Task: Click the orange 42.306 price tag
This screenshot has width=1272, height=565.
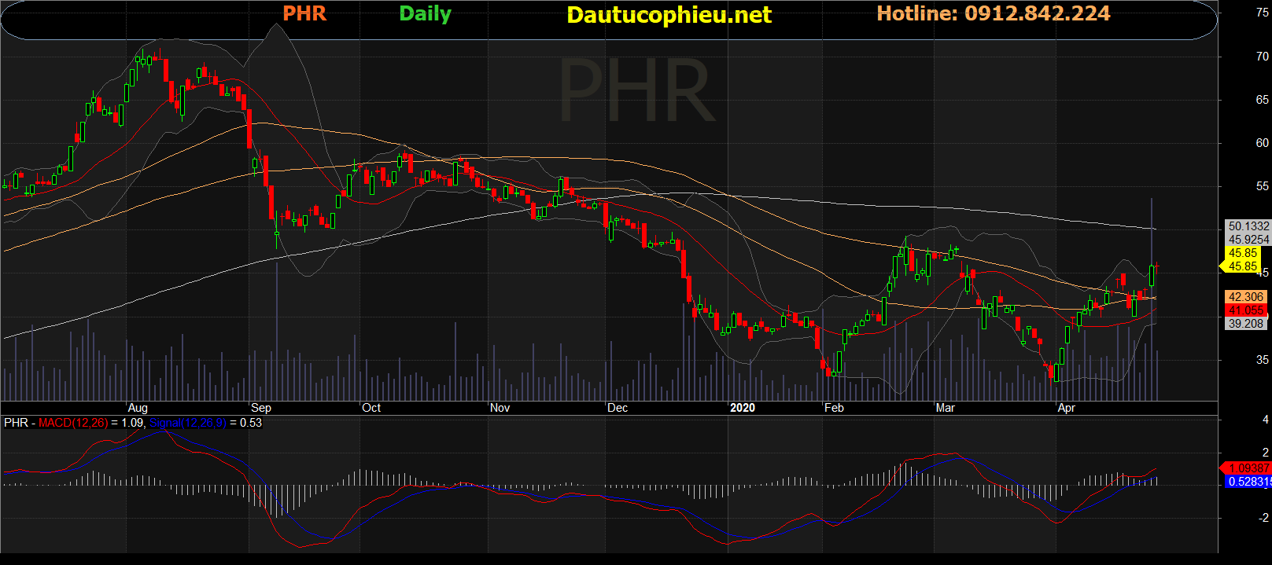Action: click(1246, 297)
